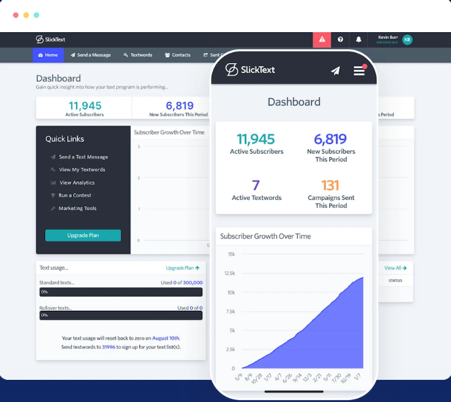Tap the mobile paper plane send icon
Viewport: 451px width, 402px height.
(x=335, y=70)
